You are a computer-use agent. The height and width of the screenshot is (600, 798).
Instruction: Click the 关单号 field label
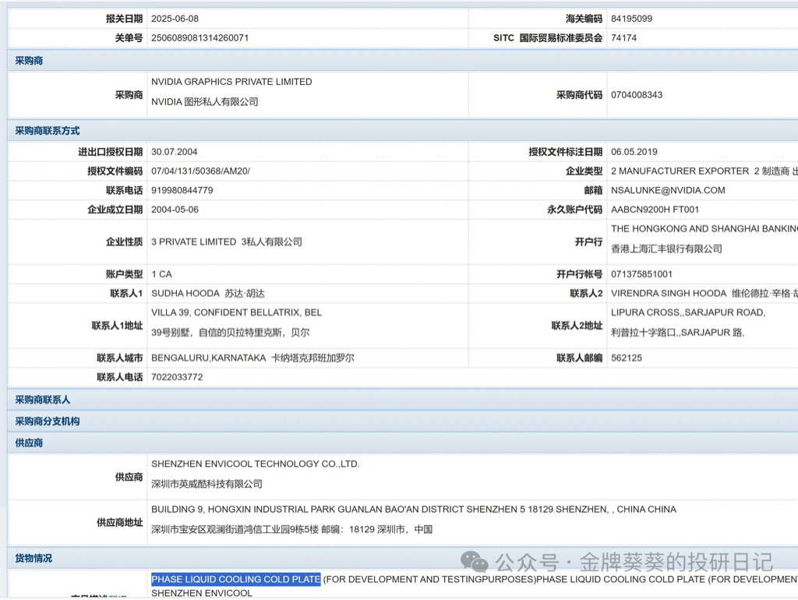point(129,37)
